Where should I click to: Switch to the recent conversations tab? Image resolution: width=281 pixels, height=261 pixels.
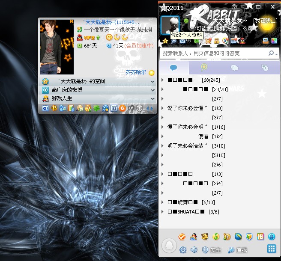[265, 68]
